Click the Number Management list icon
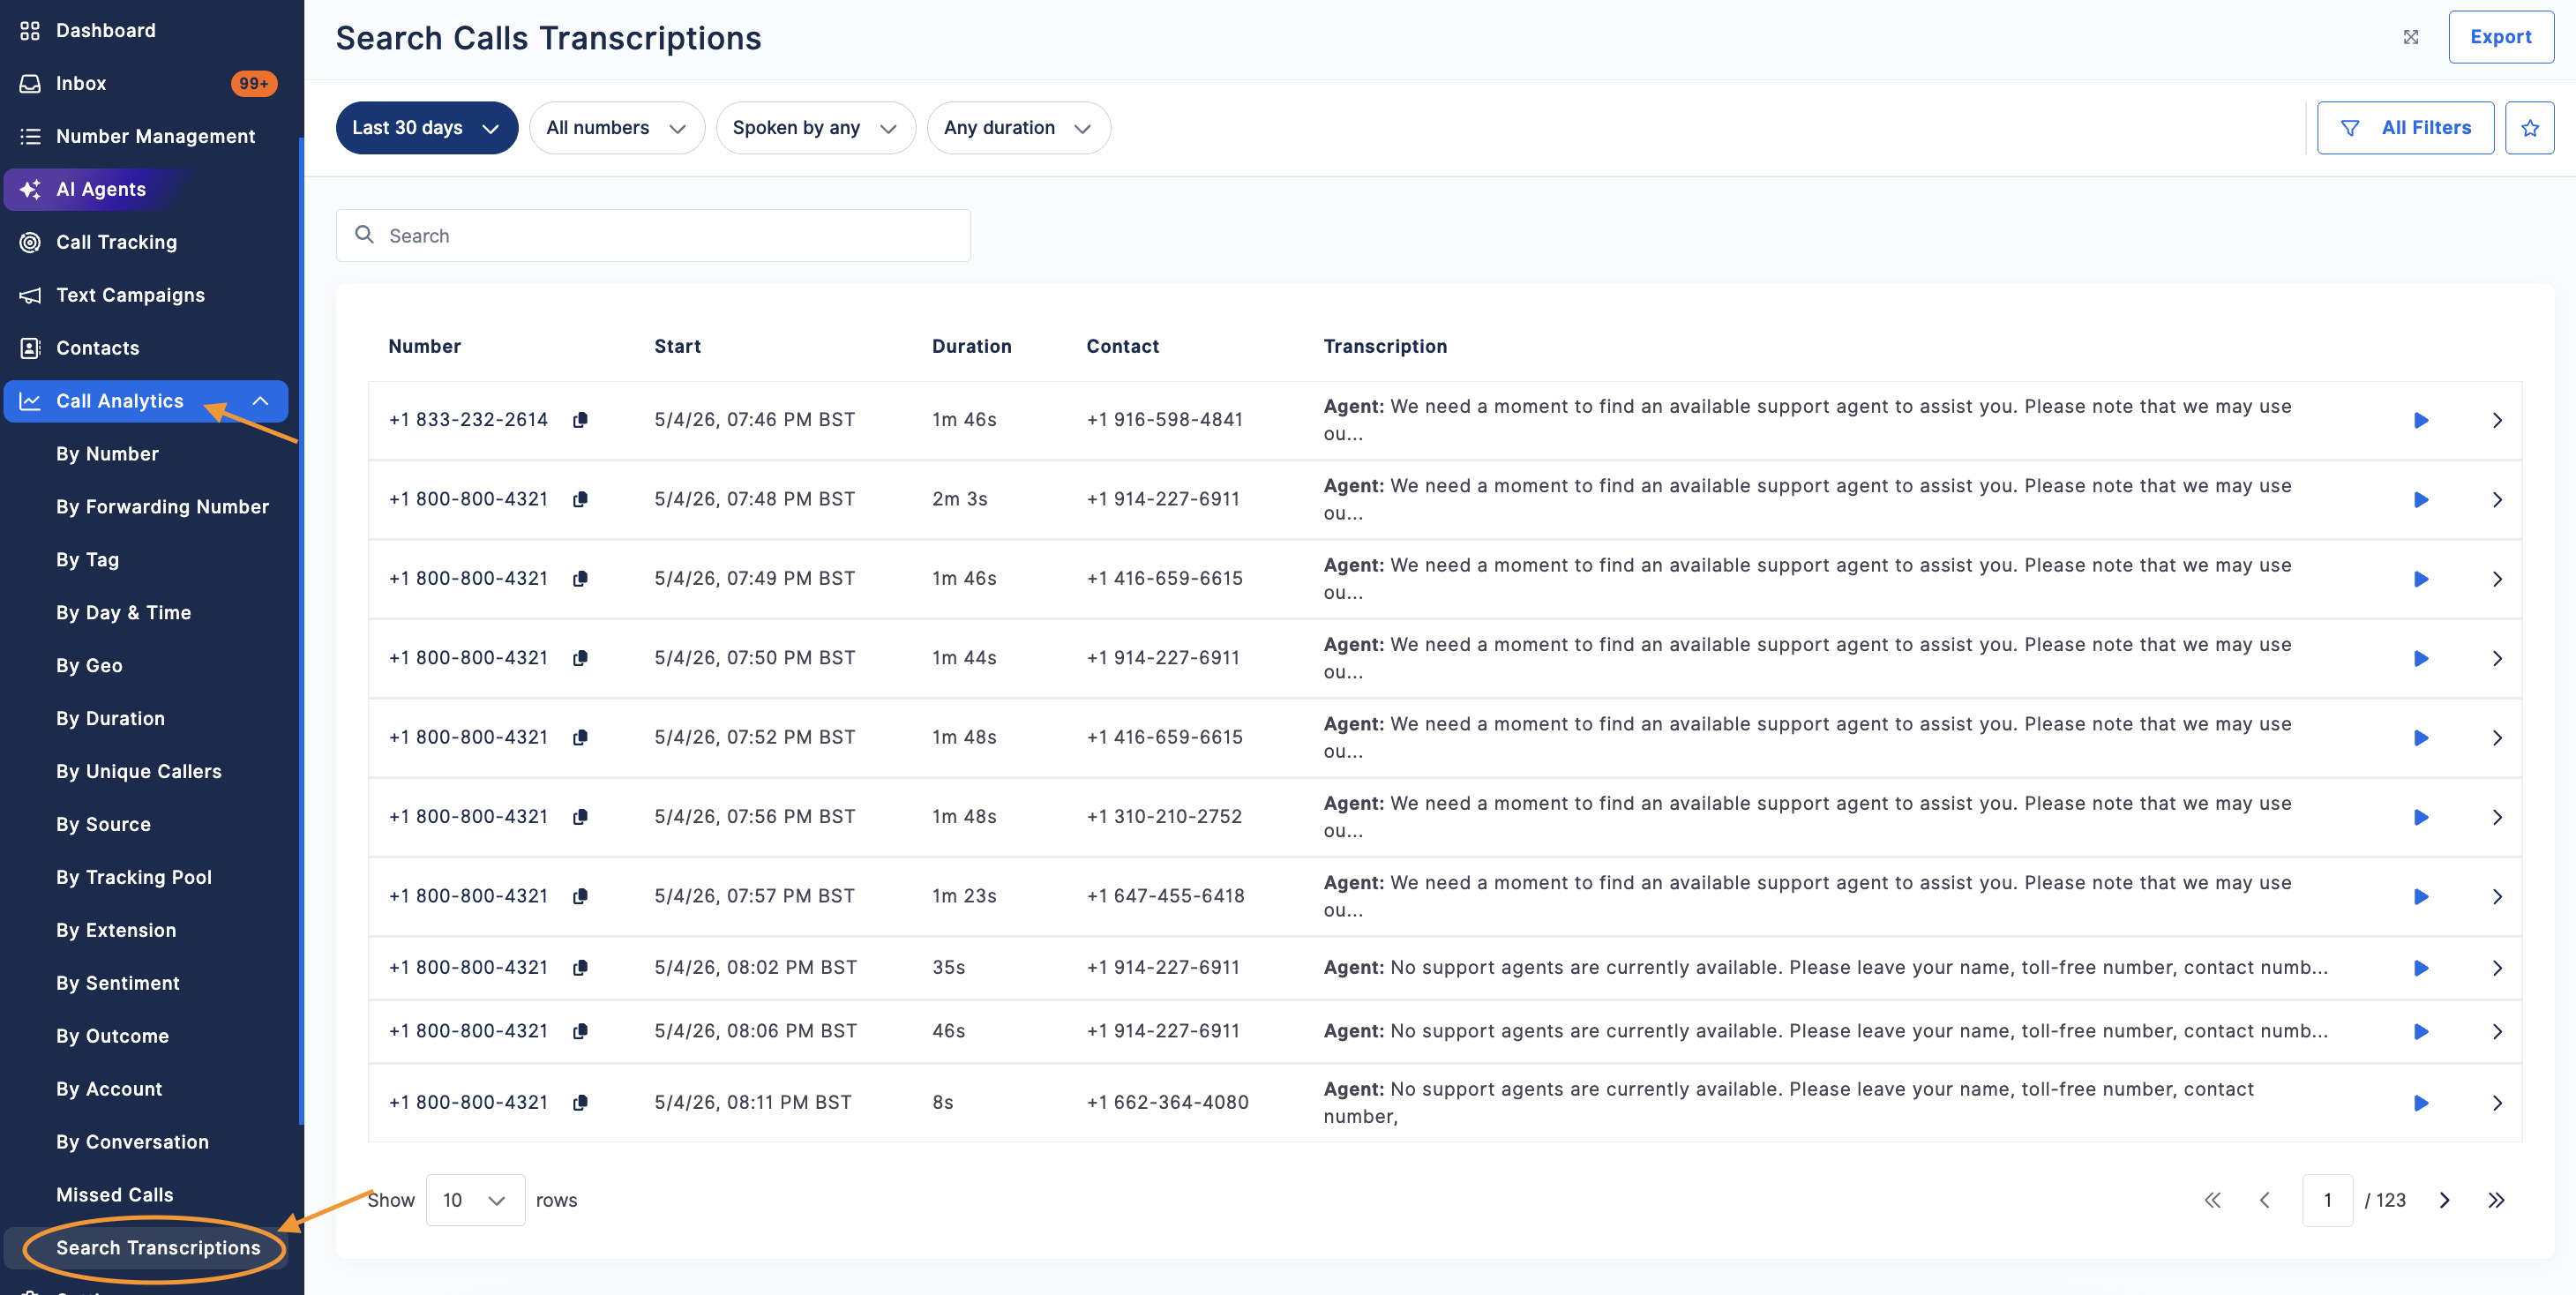Screen dimensions: 2576x1295 tap(30, 136)
